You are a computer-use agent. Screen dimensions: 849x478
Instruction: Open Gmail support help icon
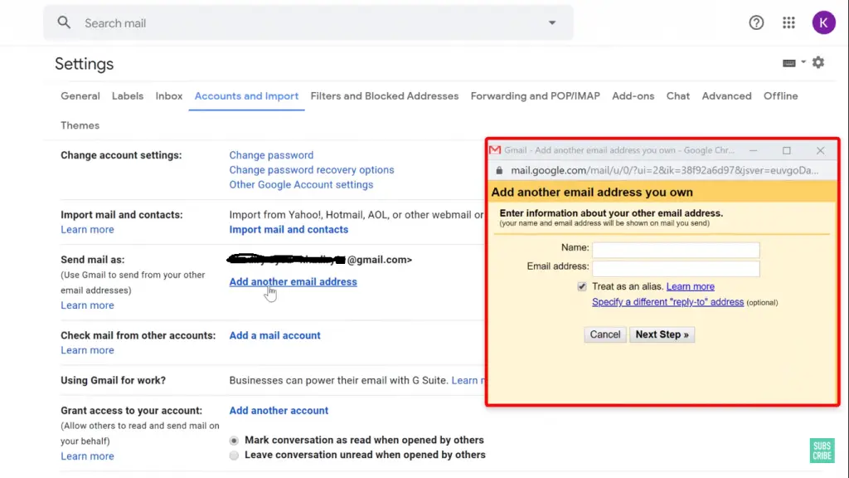click(x=756, y=22)
